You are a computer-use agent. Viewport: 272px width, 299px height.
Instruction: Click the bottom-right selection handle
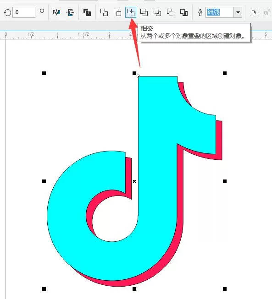tap(225, 289)
